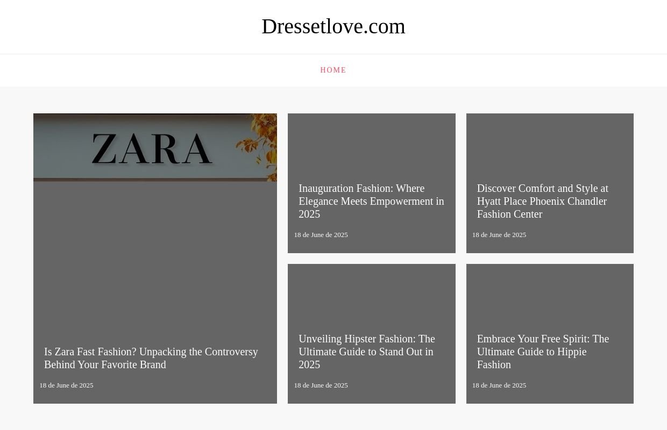Go to the HOME menu item
The width and height of the screenshot is (667, 430).
[334, 70]
